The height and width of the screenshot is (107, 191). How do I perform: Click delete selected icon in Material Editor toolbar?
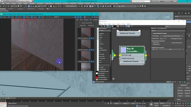tap(104, 26)
